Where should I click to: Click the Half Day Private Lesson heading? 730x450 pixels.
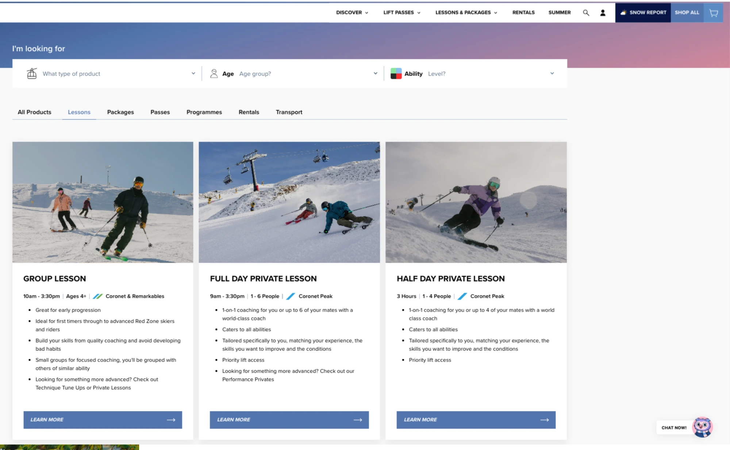pos(451,279)
